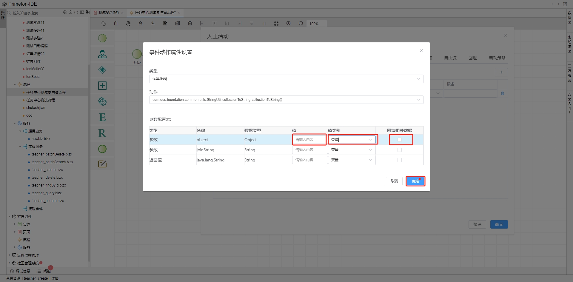Expand the 动作 dropdown with collectionToString
The width and height of the screenshot is (573, 282).
[x=286, y=100]
